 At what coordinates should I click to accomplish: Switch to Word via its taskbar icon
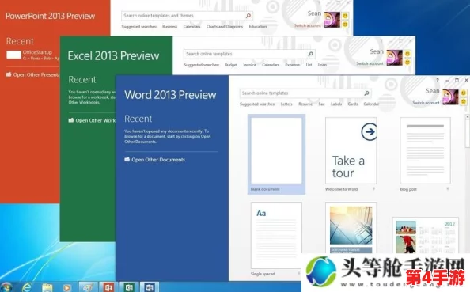[x=150, y=287]
